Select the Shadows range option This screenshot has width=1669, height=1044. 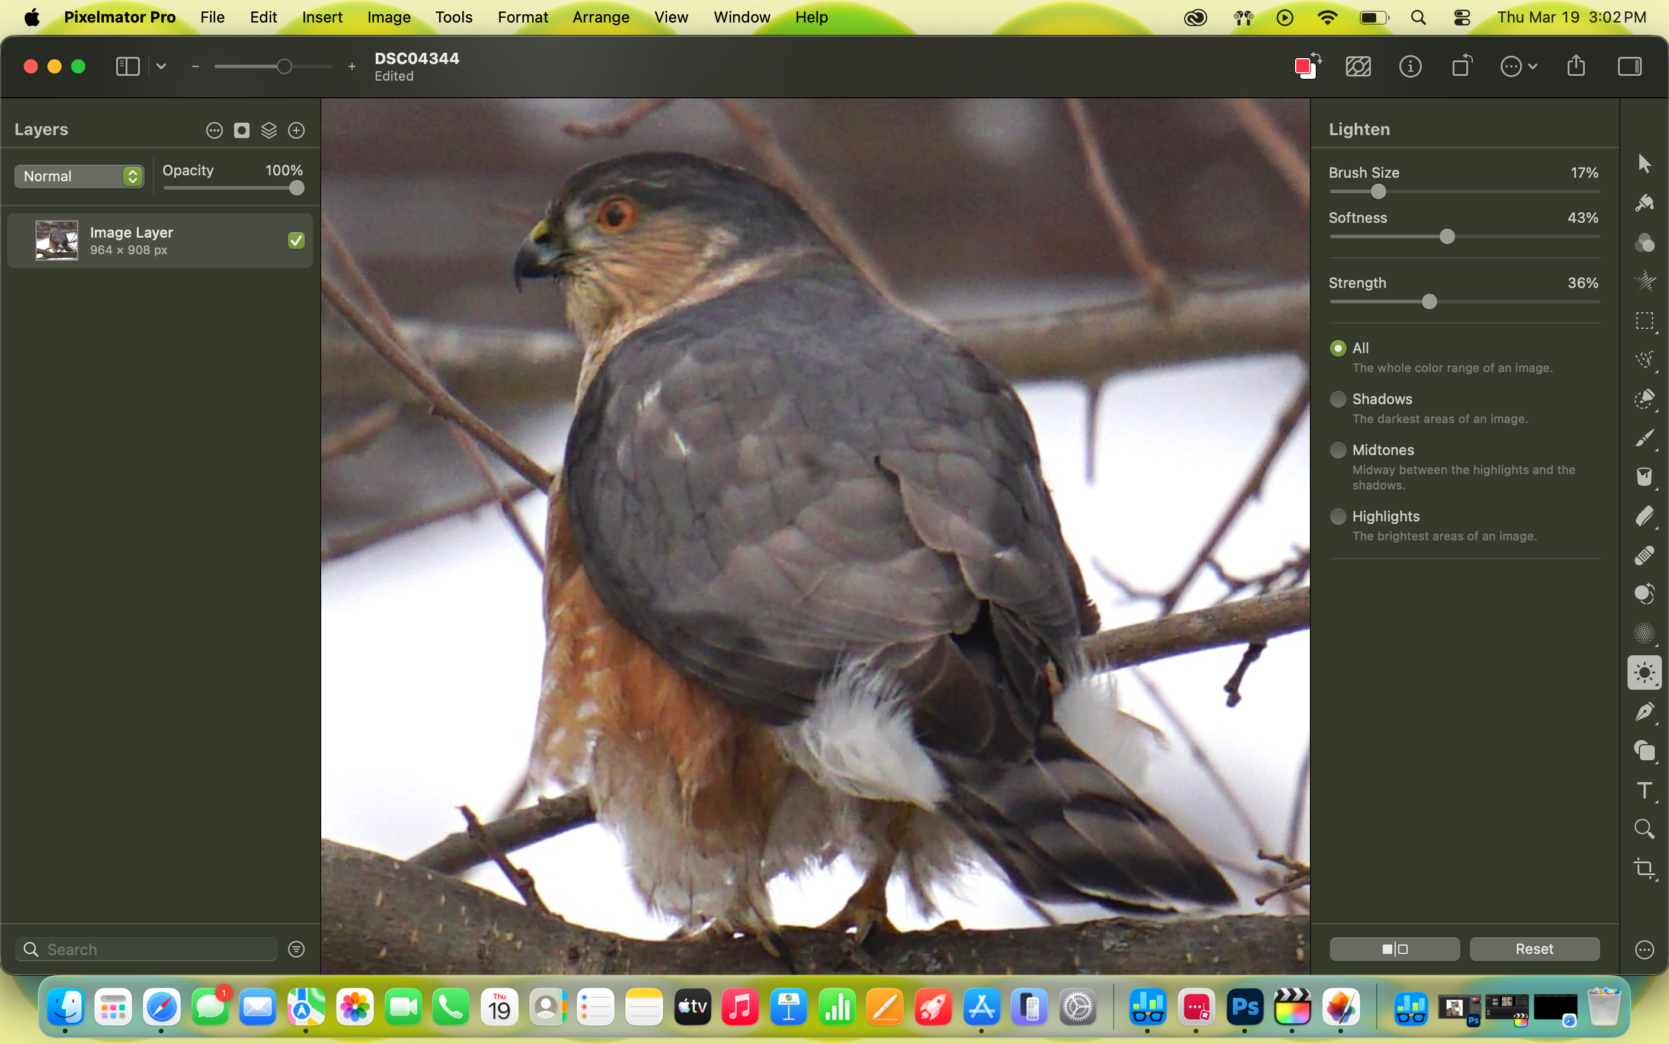click(1338, 399)
